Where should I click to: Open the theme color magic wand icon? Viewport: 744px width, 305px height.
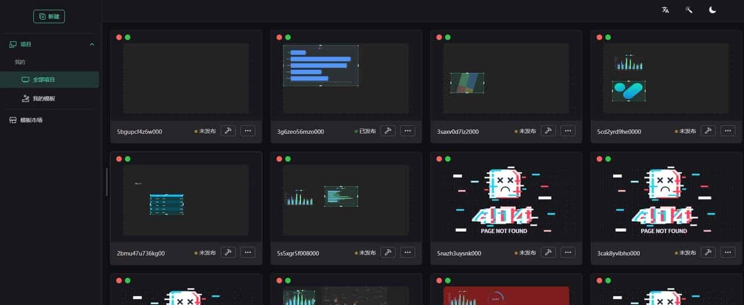(689, 10)
